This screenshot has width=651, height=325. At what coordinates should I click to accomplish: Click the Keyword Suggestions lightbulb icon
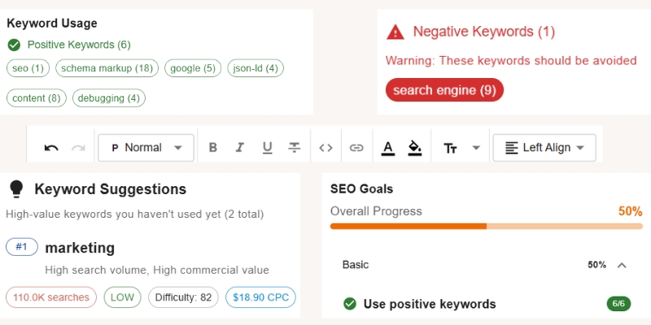click(15, 189)
